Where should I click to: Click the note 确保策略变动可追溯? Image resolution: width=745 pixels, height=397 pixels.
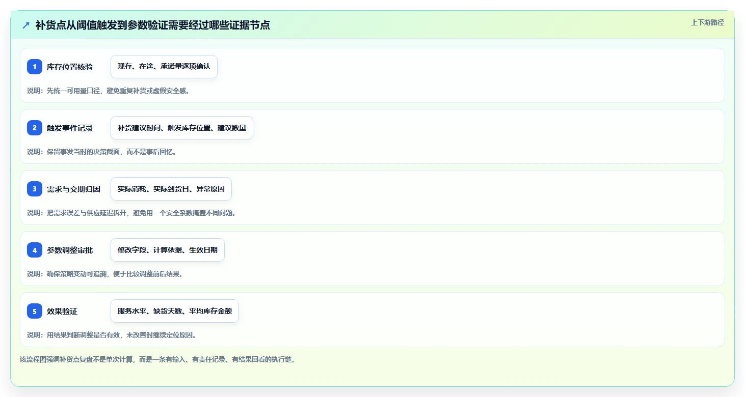[105, 274]
